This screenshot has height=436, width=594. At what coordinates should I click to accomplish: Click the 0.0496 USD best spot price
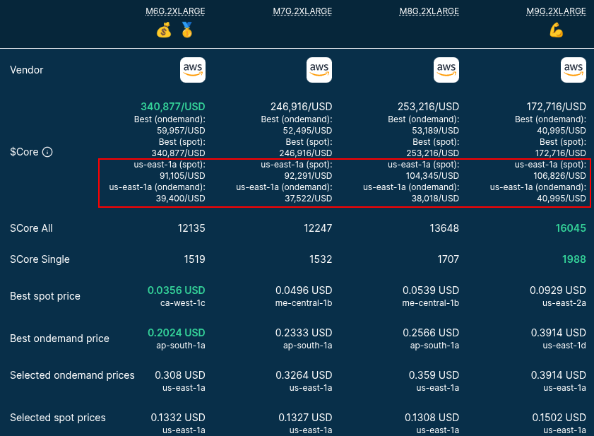(304, 290)
